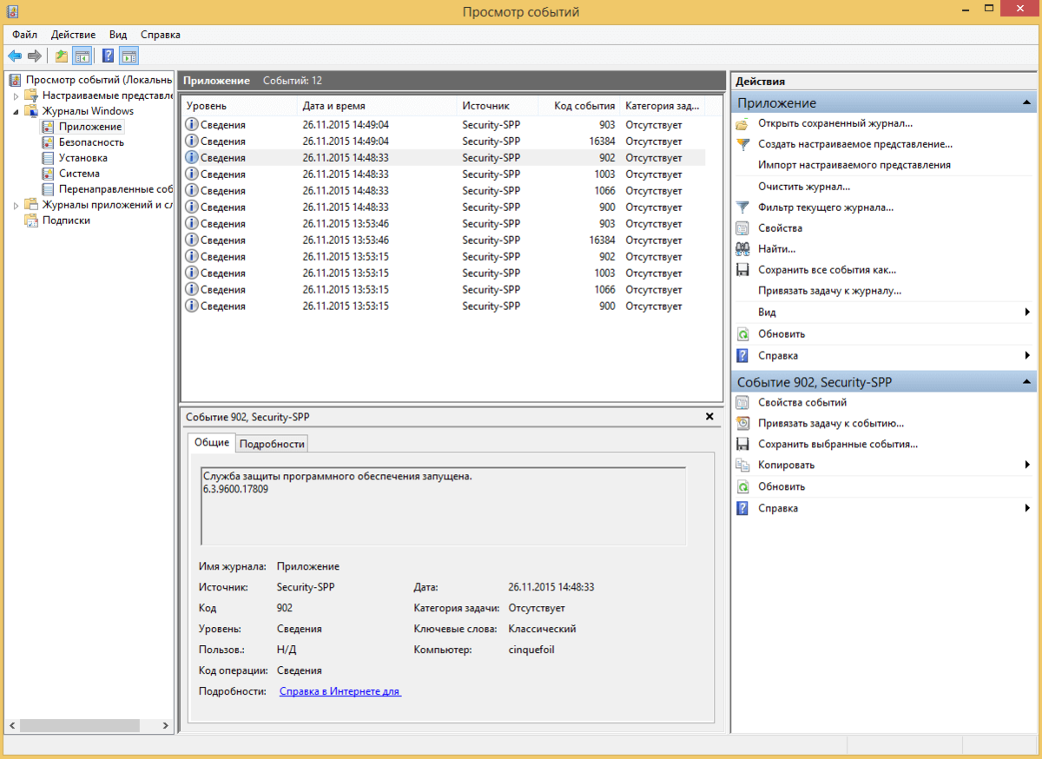Click the Back arrow toolbar icon
Viewport: 1042px width, 759px height.
[x=15, y=56]
